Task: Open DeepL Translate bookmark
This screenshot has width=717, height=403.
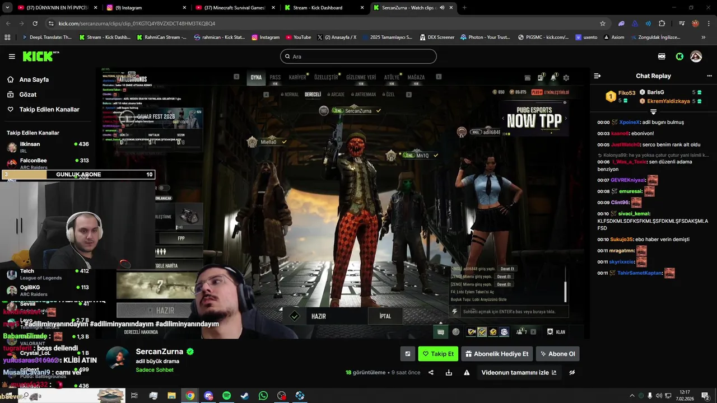Action: pos(47,38)
